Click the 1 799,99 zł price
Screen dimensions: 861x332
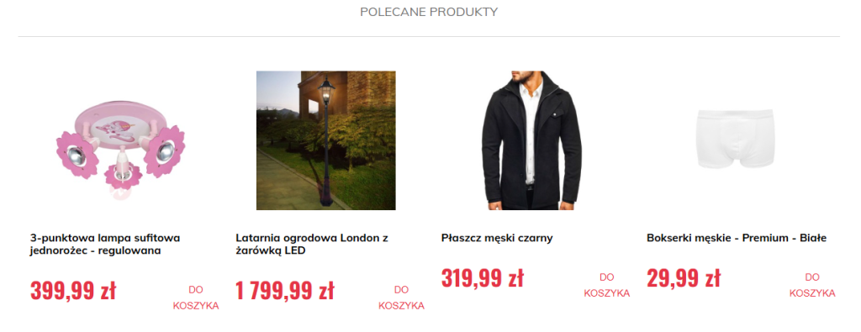tap(285, 291)
